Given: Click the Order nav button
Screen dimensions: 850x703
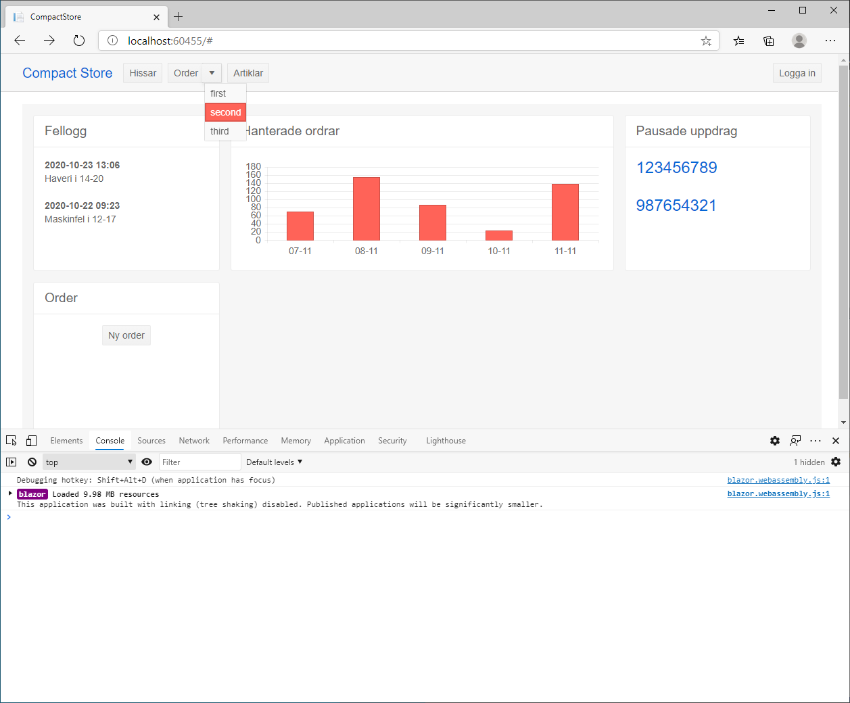Looking at the screenshot, I should 185,73.
